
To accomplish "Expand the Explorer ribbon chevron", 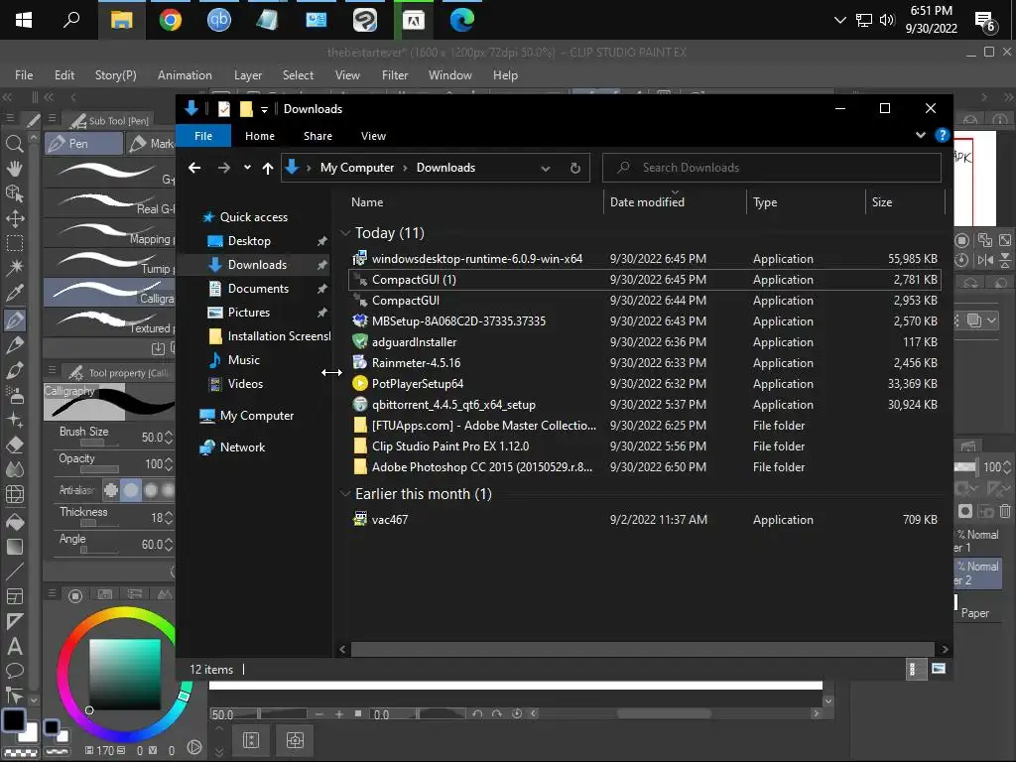I will 920,135.
